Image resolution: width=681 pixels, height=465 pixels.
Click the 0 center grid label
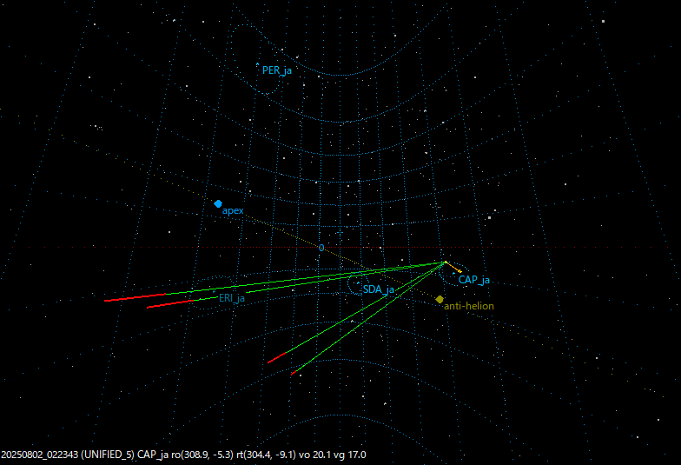[x=321, y=248]
